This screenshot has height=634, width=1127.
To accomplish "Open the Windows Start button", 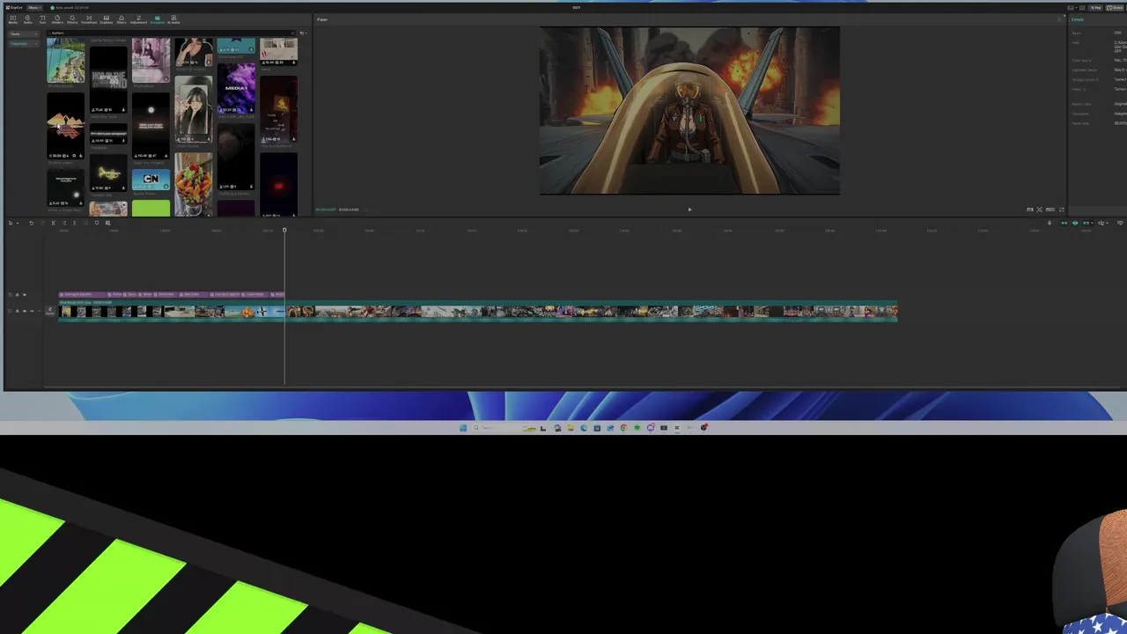I will click(x=463, y=428).
